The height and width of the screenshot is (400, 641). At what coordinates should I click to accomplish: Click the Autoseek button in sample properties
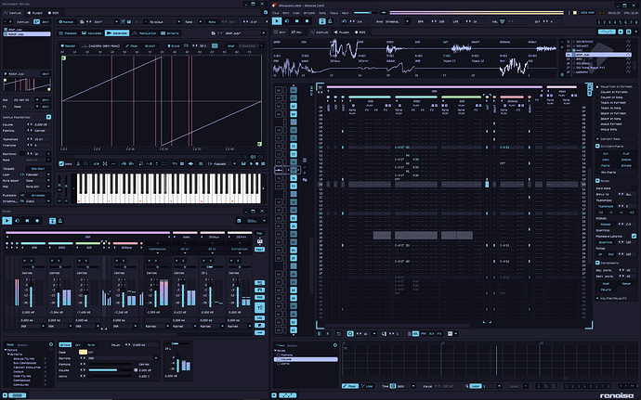38,195
